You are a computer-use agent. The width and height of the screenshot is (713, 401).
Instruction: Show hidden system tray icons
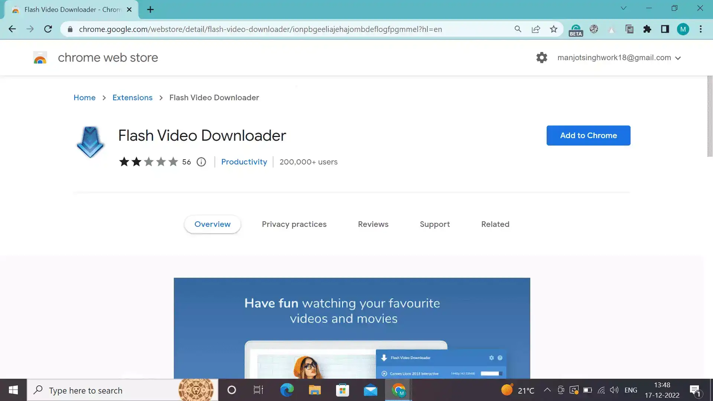(x=547, y=390)
